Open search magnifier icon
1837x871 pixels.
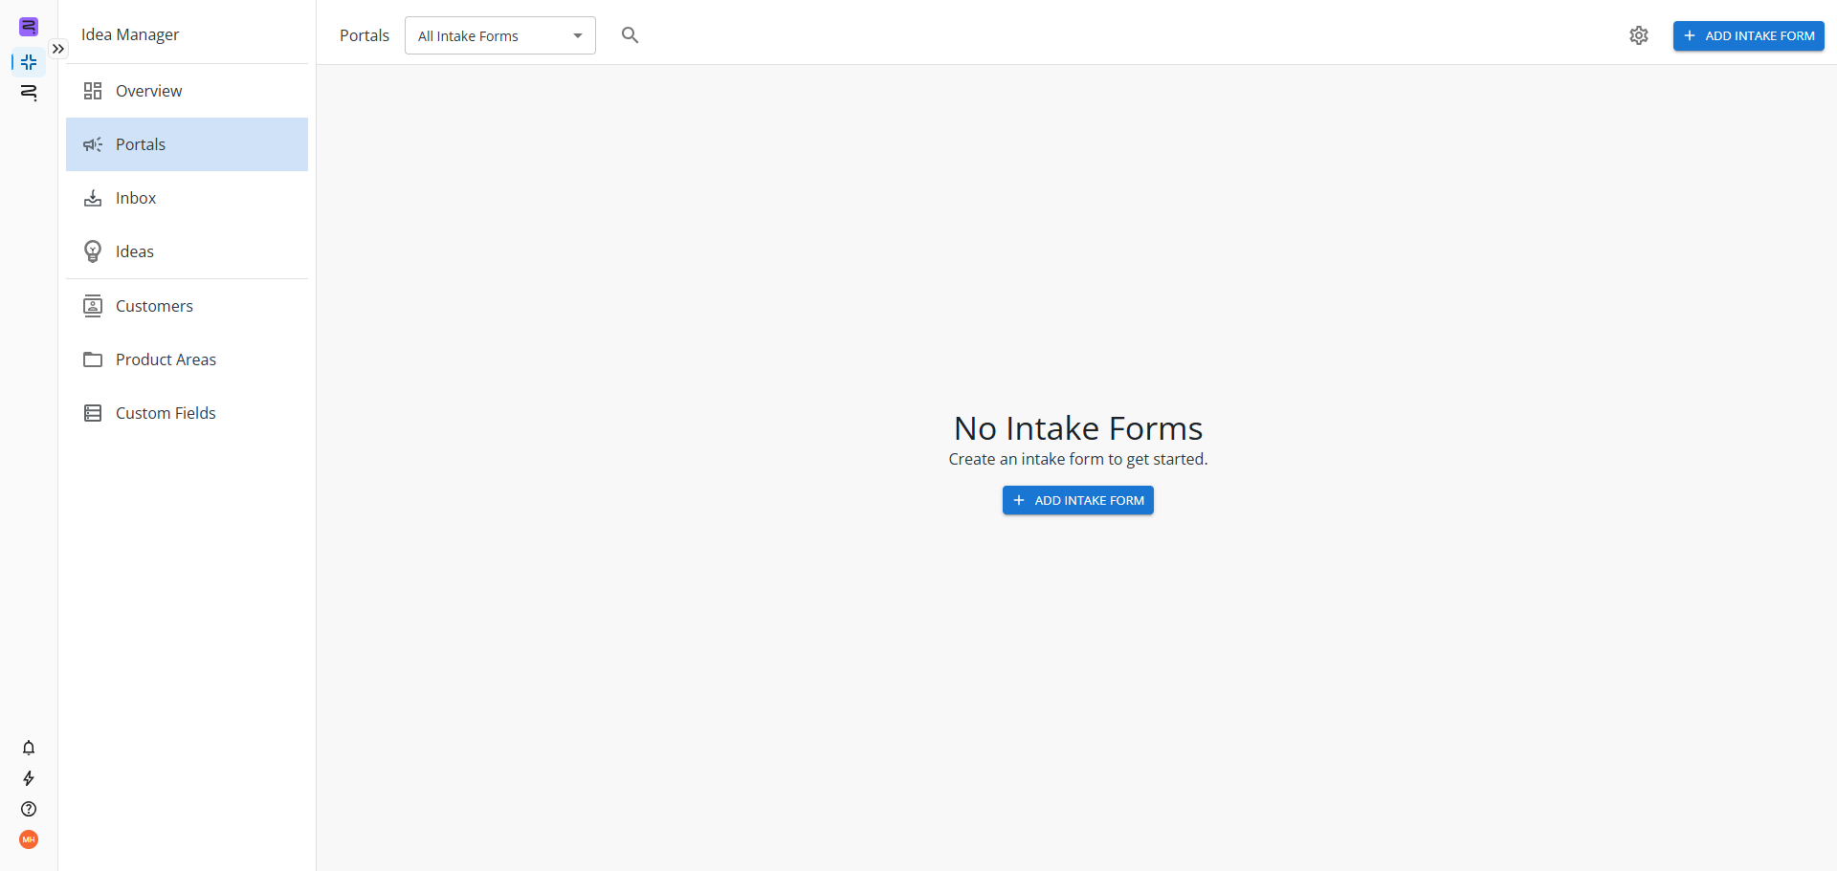pyautogui.click(x=630, y=35)
